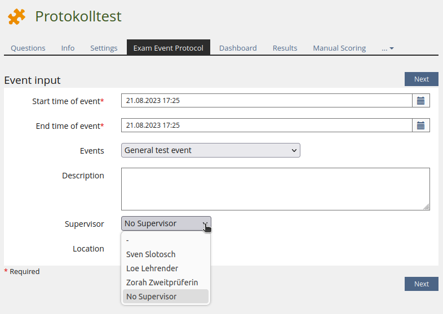This screenshot has height=314, width=443.
Task: Open the Info tab
Action: [x=68, y=48]
